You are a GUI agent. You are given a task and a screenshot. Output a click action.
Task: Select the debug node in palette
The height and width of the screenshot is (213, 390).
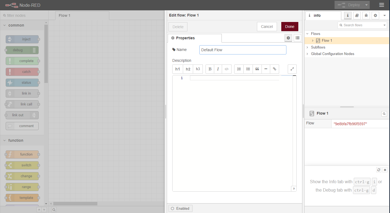(22, 50)
